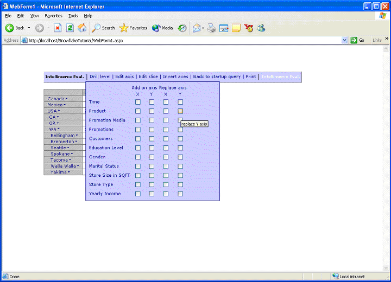Check Customers add on X axis
391x282 pixels.
click(137, 139)
